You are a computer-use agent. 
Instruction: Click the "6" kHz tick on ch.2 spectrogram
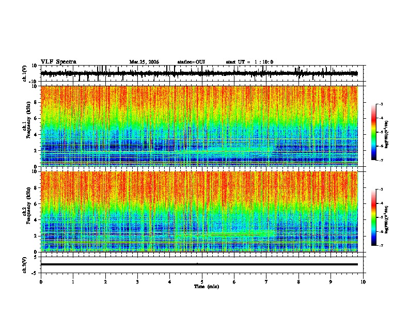click(x=36, y=204)
